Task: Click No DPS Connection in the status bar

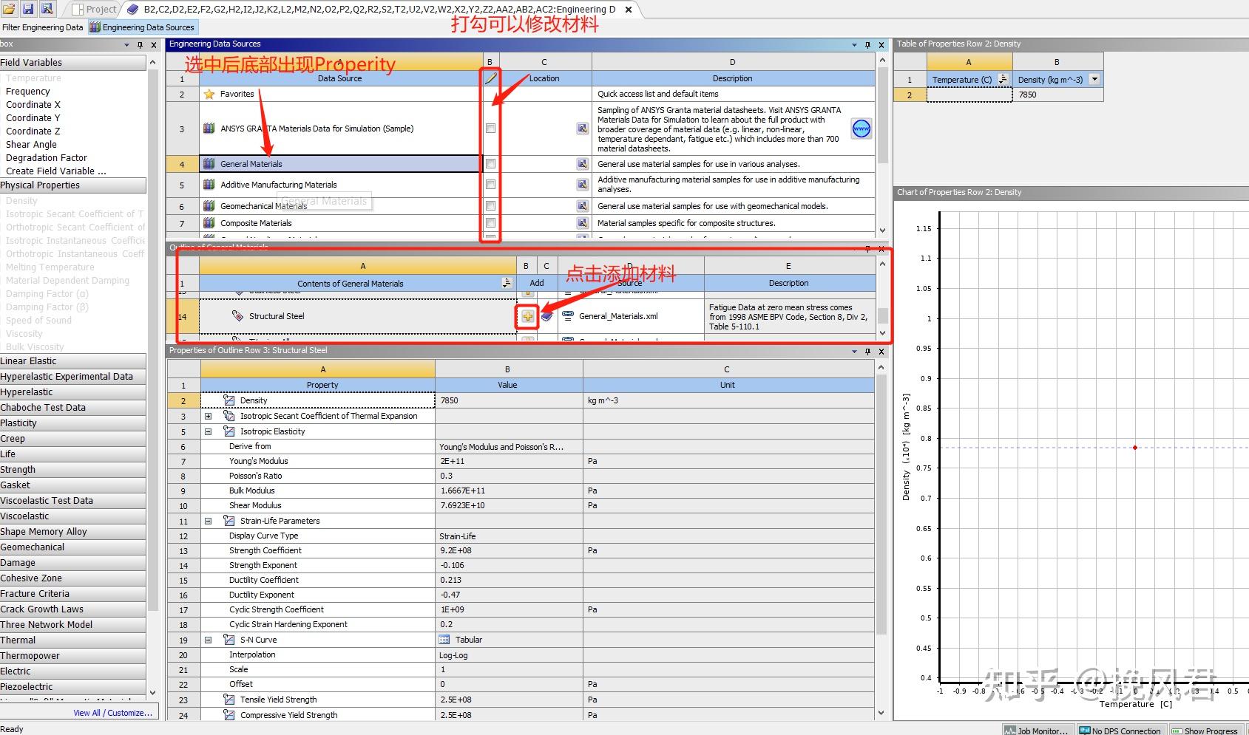Action: [x=1120, y=730]
